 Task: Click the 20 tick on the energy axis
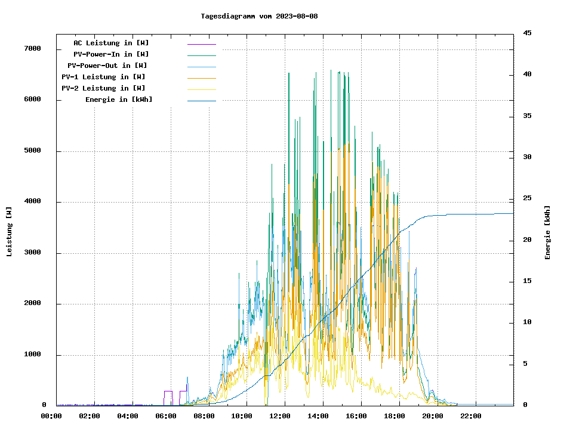[527, 240]
